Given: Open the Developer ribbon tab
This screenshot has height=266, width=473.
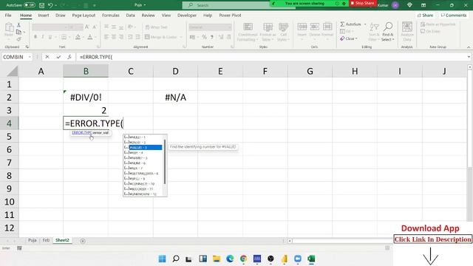Looking at the screenshot, I should point(187,15).
